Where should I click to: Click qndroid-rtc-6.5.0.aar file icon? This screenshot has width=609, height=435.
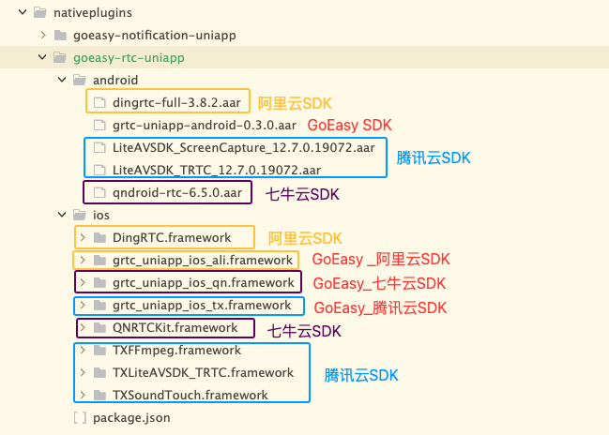point(99,192)
